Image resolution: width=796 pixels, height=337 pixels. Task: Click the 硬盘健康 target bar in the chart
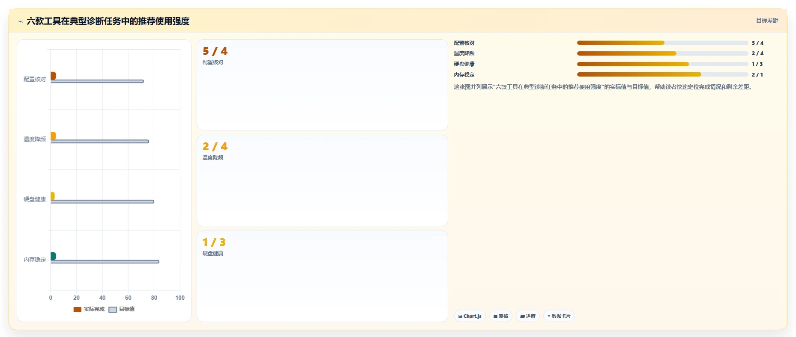[x=102, y=202]
